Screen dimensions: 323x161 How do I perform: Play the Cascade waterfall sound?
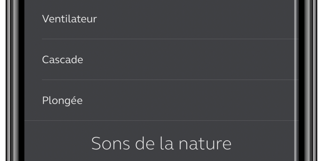coord(161,59)
